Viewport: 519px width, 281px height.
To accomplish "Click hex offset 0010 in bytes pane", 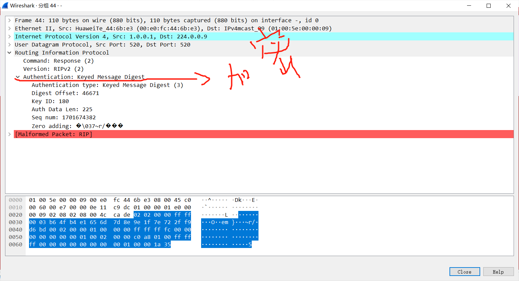I will tap(16, 208).
